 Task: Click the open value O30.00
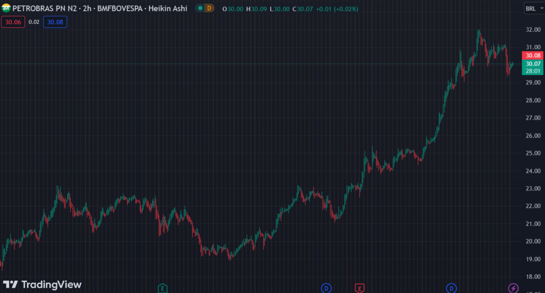click(x=233, y=9)
